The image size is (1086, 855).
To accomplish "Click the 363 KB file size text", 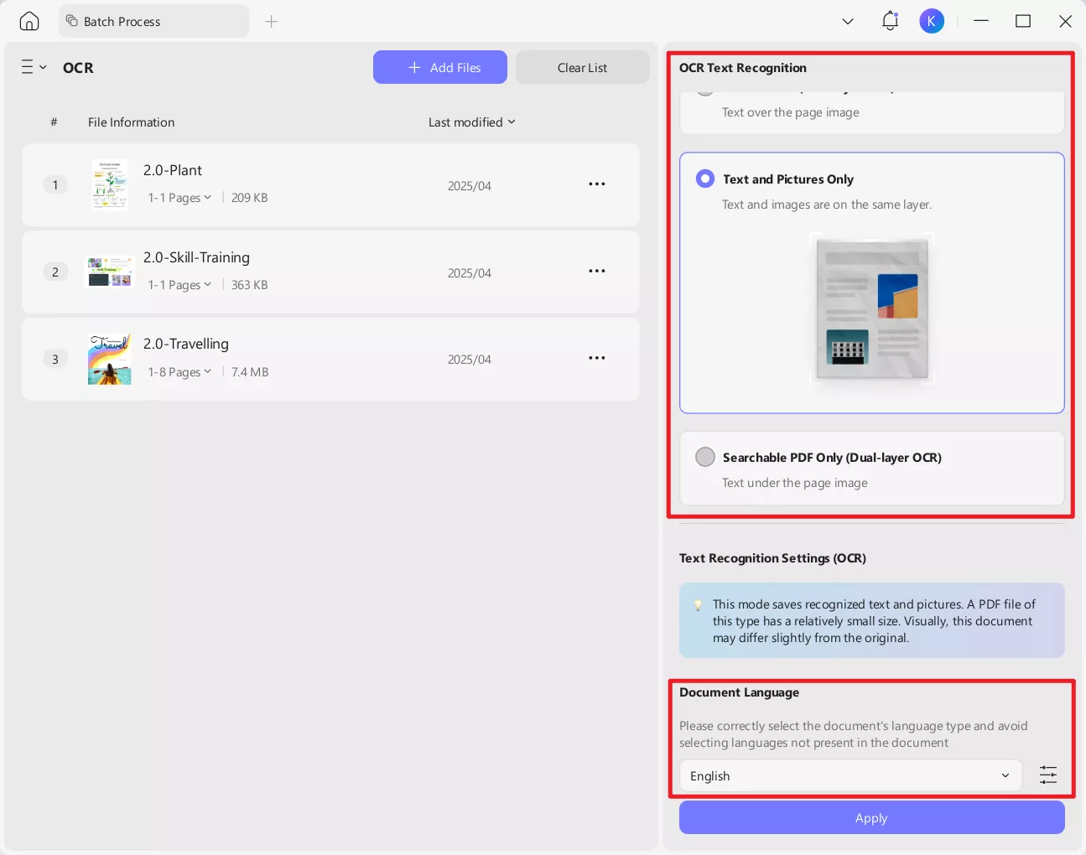I will pos(250,285).
